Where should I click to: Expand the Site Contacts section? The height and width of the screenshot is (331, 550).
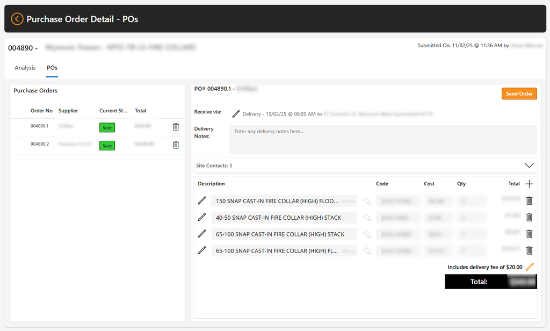tap(529, 165)
